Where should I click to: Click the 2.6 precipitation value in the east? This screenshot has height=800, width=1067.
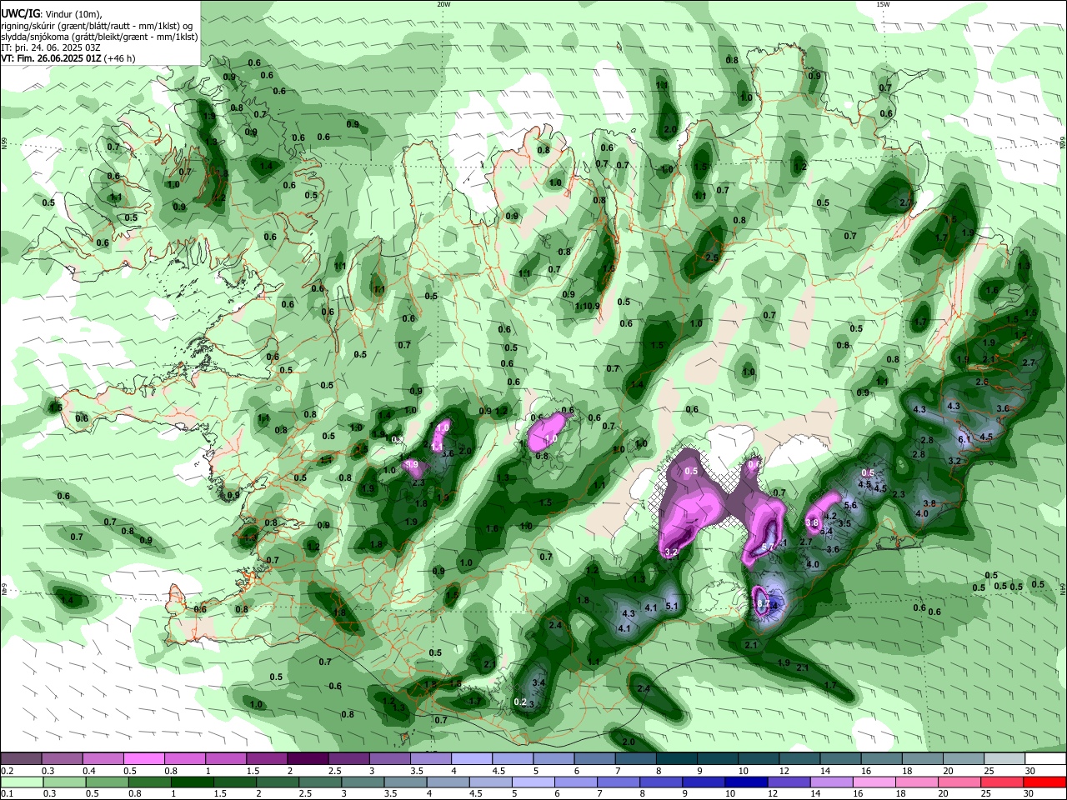coord(982,382)
